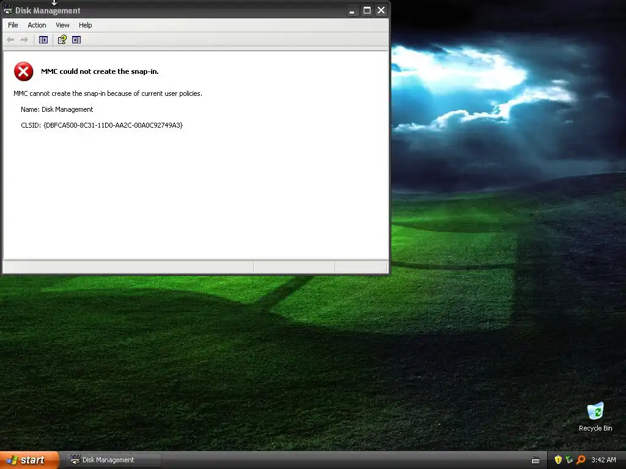Image resolution: width=626 pixels, height=469 pixels.
Task: Open the Help toolbar icon with question mark
Action: click(62, 40)
